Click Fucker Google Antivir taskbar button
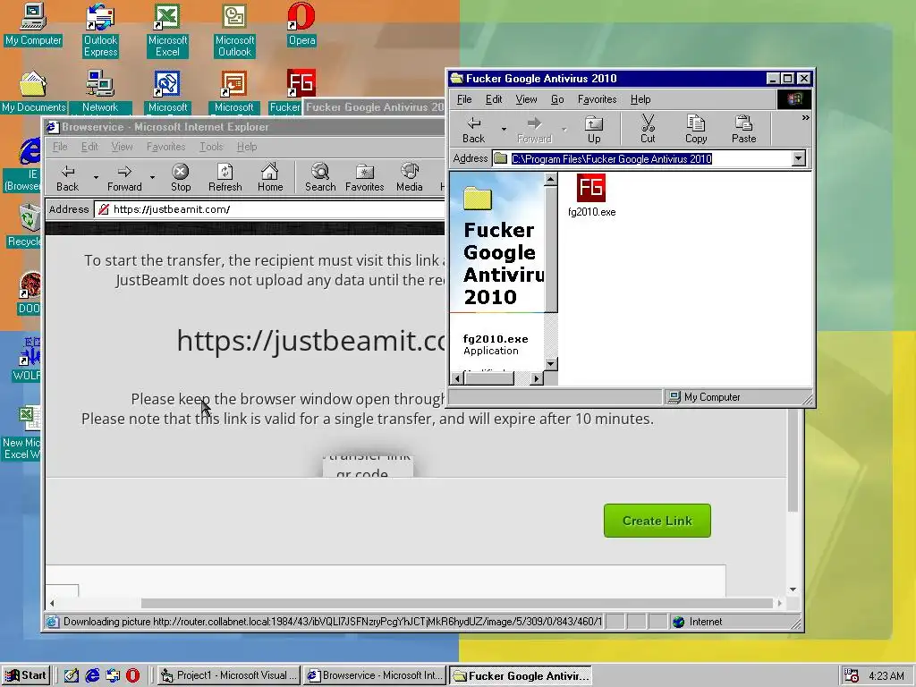The width and height of the screenshot is (916, 687). coord(521,675)
